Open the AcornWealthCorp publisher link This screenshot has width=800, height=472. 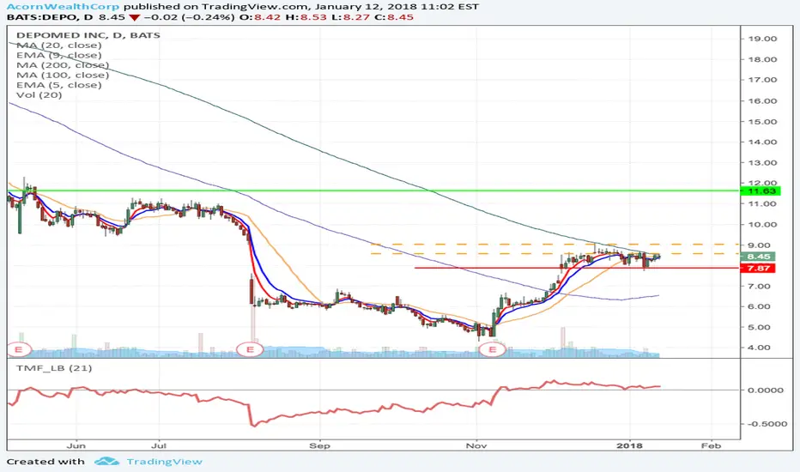pyautogui.click(x=64, y=7)
